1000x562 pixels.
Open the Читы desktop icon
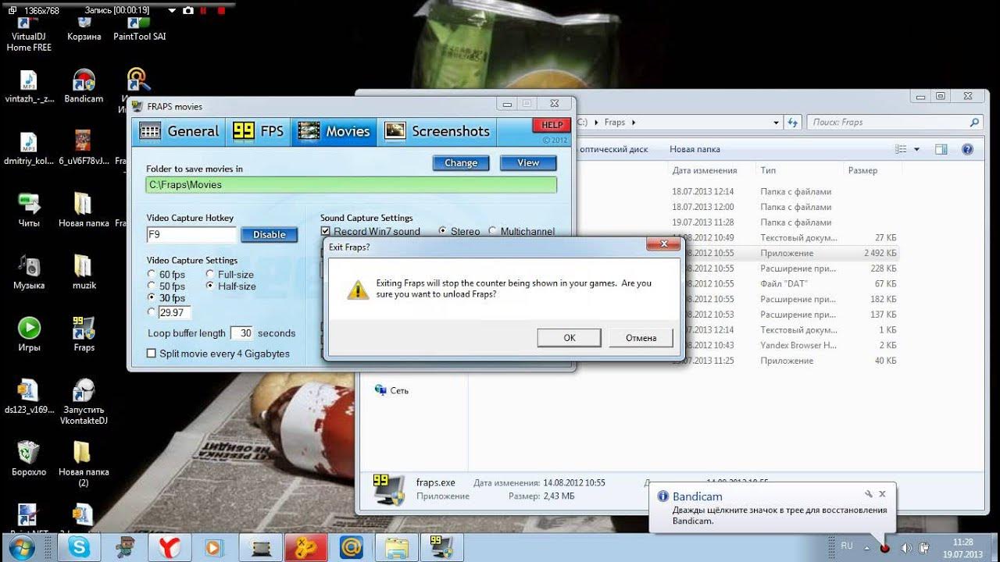click(29, 211)
